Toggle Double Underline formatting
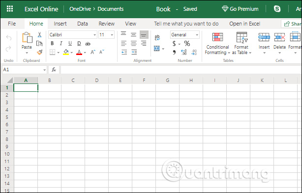 [x=79, y=43]
